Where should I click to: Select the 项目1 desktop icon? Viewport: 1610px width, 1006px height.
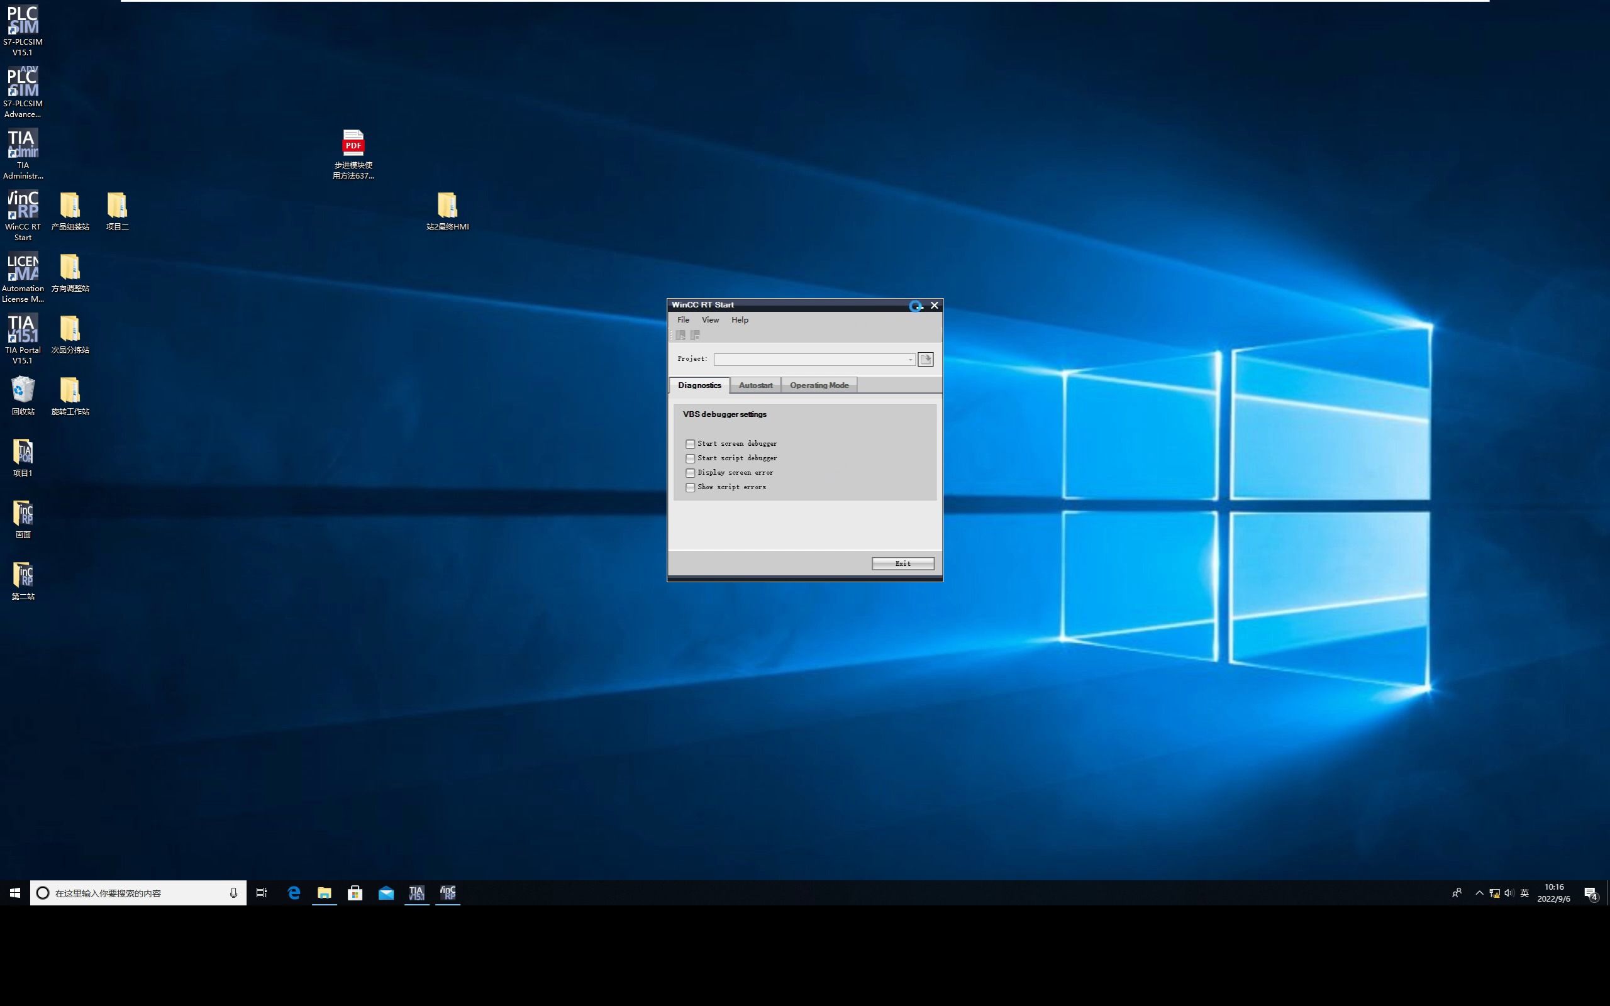click(x=23, y=458)
